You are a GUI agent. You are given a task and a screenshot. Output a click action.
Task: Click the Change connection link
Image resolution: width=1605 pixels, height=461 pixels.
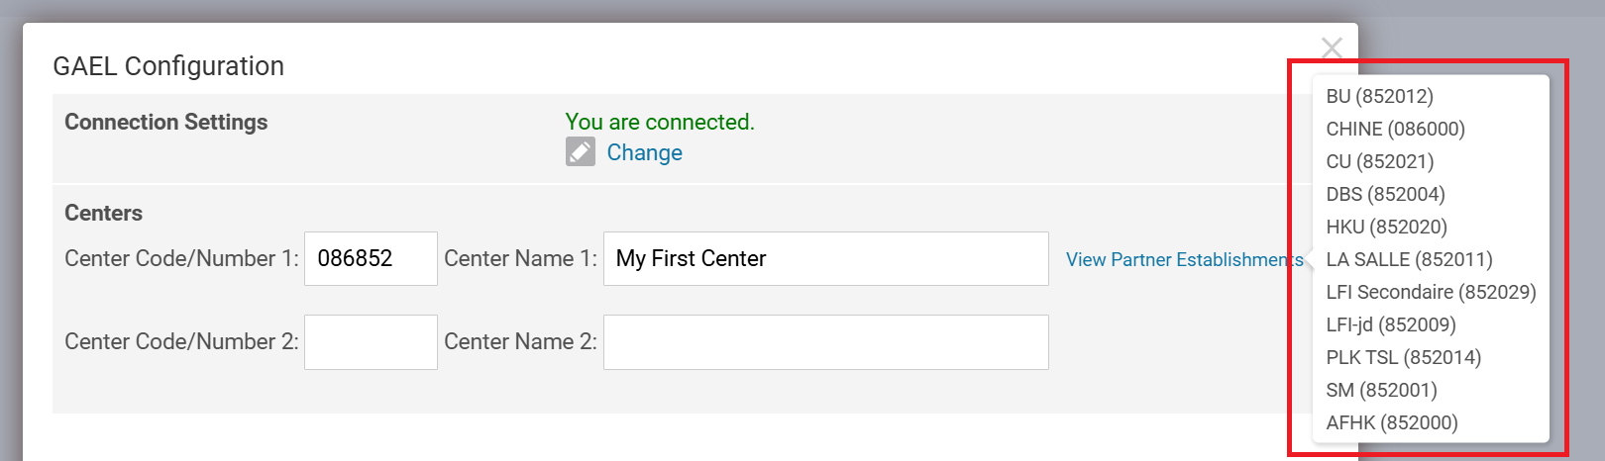[644, 152]
